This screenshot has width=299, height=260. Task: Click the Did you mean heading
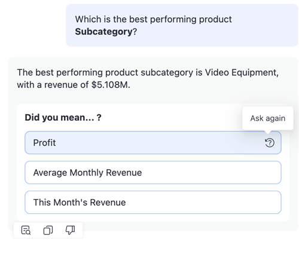(x=63, y=118)
